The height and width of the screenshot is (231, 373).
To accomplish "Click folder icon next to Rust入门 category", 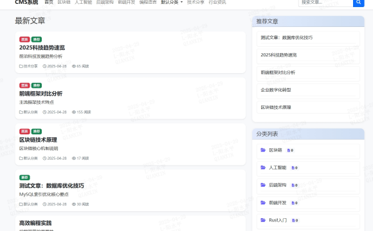I will click(263, 220).
